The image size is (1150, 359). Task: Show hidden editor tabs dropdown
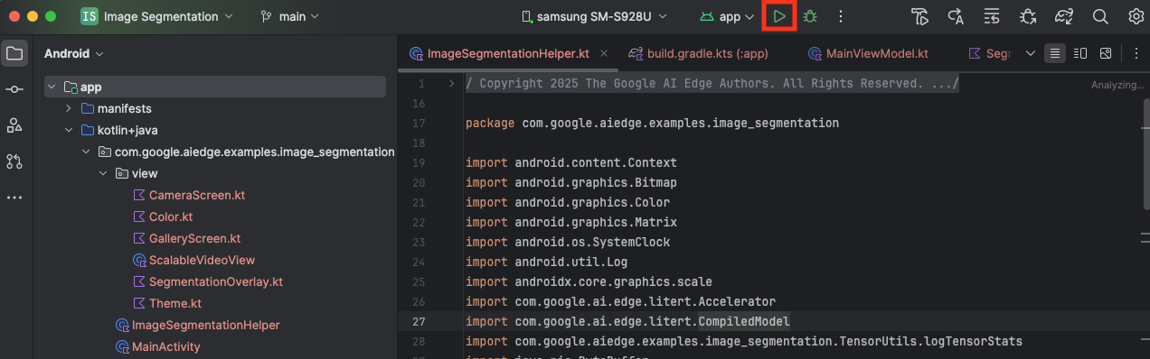click(x=1031, y=53)
